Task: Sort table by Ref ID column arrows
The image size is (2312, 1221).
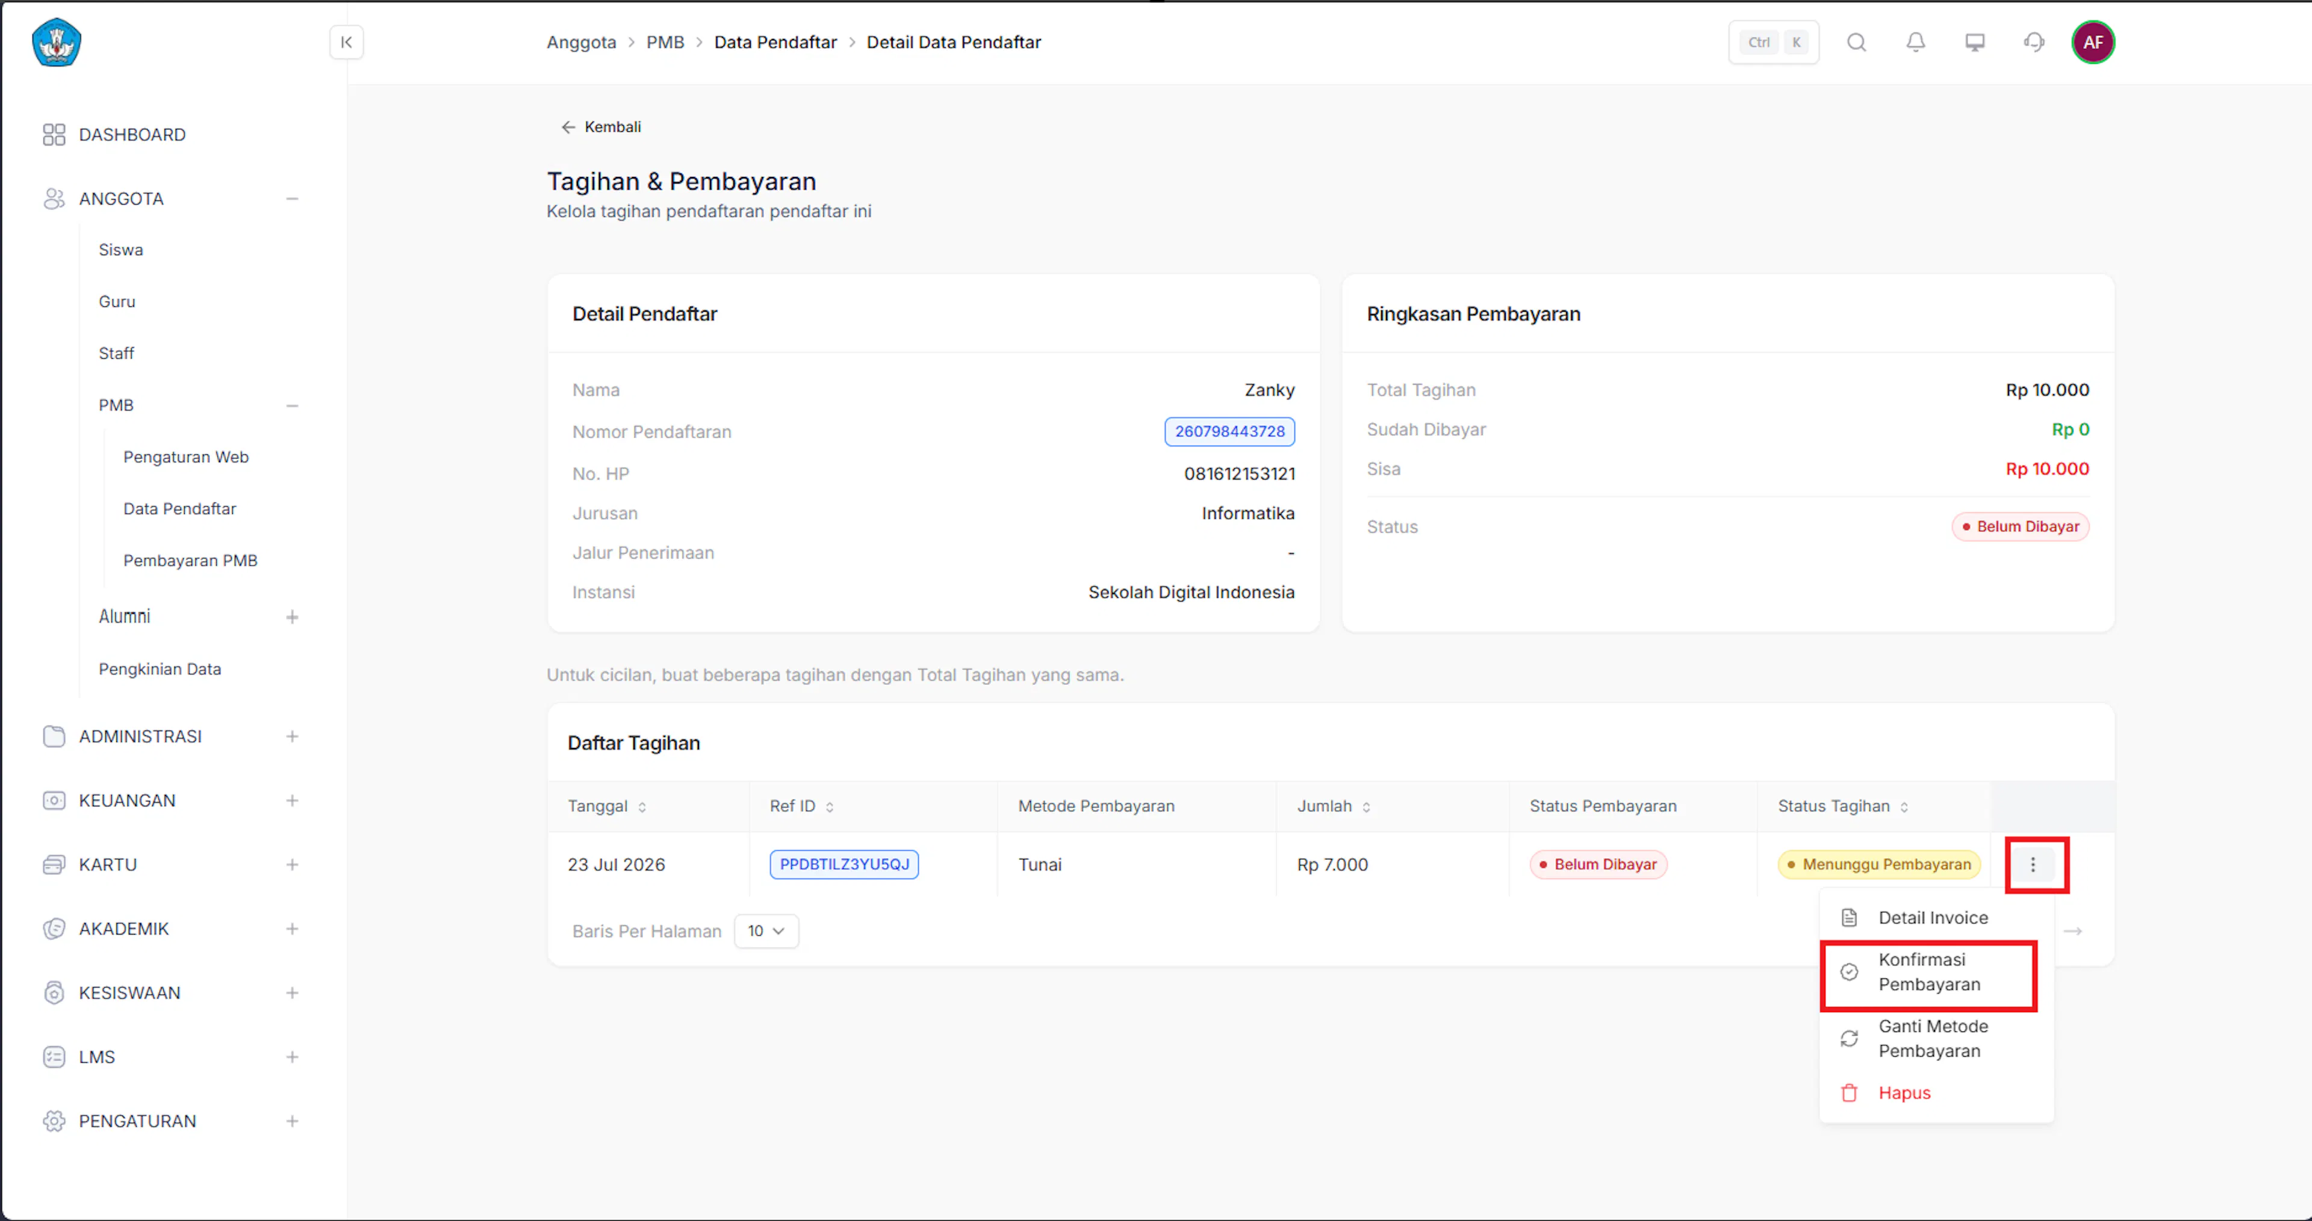Action: (830, 808)
